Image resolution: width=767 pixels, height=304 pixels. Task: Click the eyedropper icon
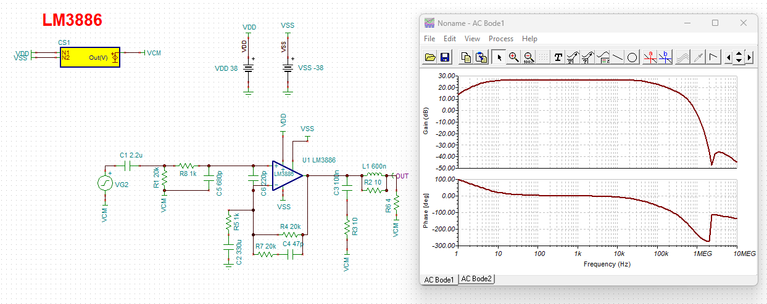[x=698, y=57]
